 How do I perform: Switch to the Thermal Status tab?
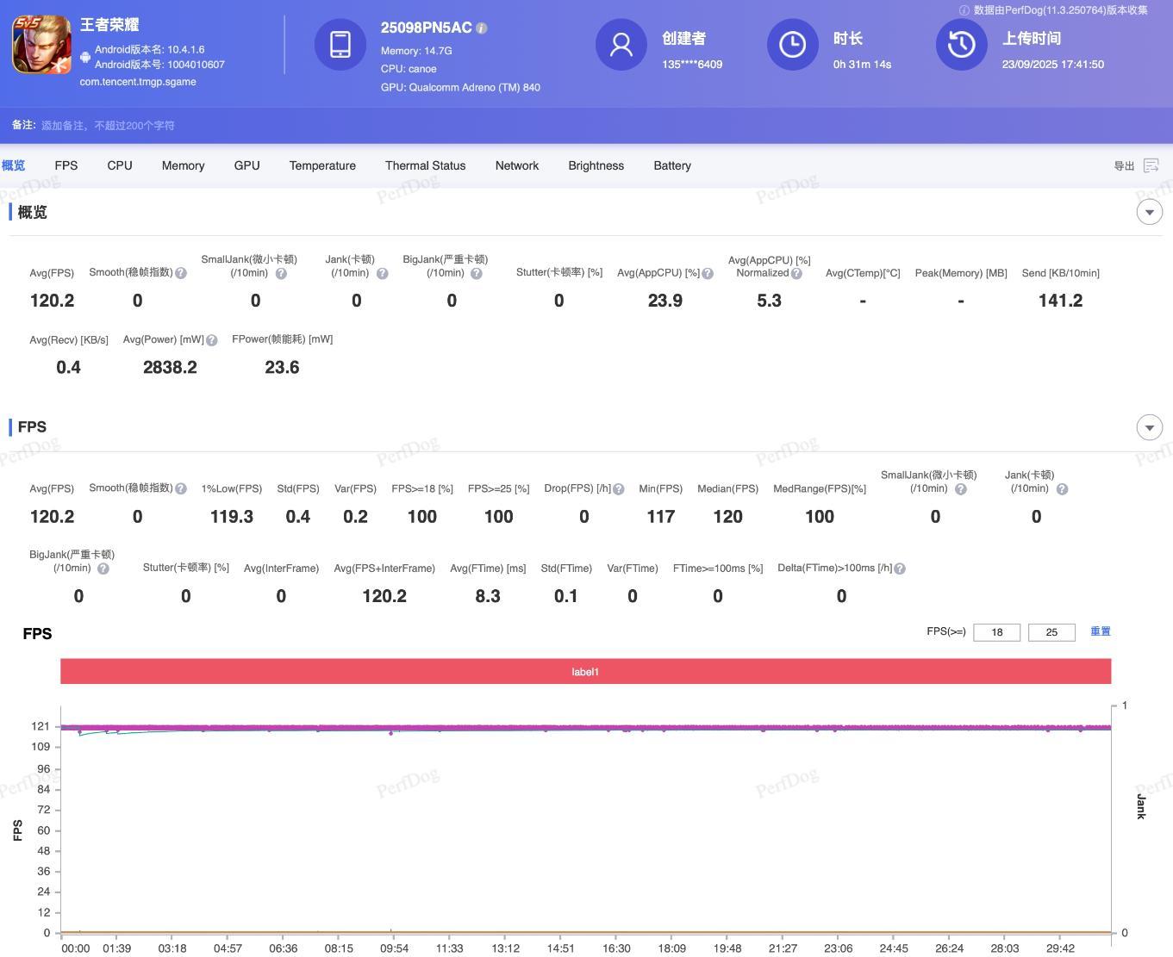tap(425, 165)
